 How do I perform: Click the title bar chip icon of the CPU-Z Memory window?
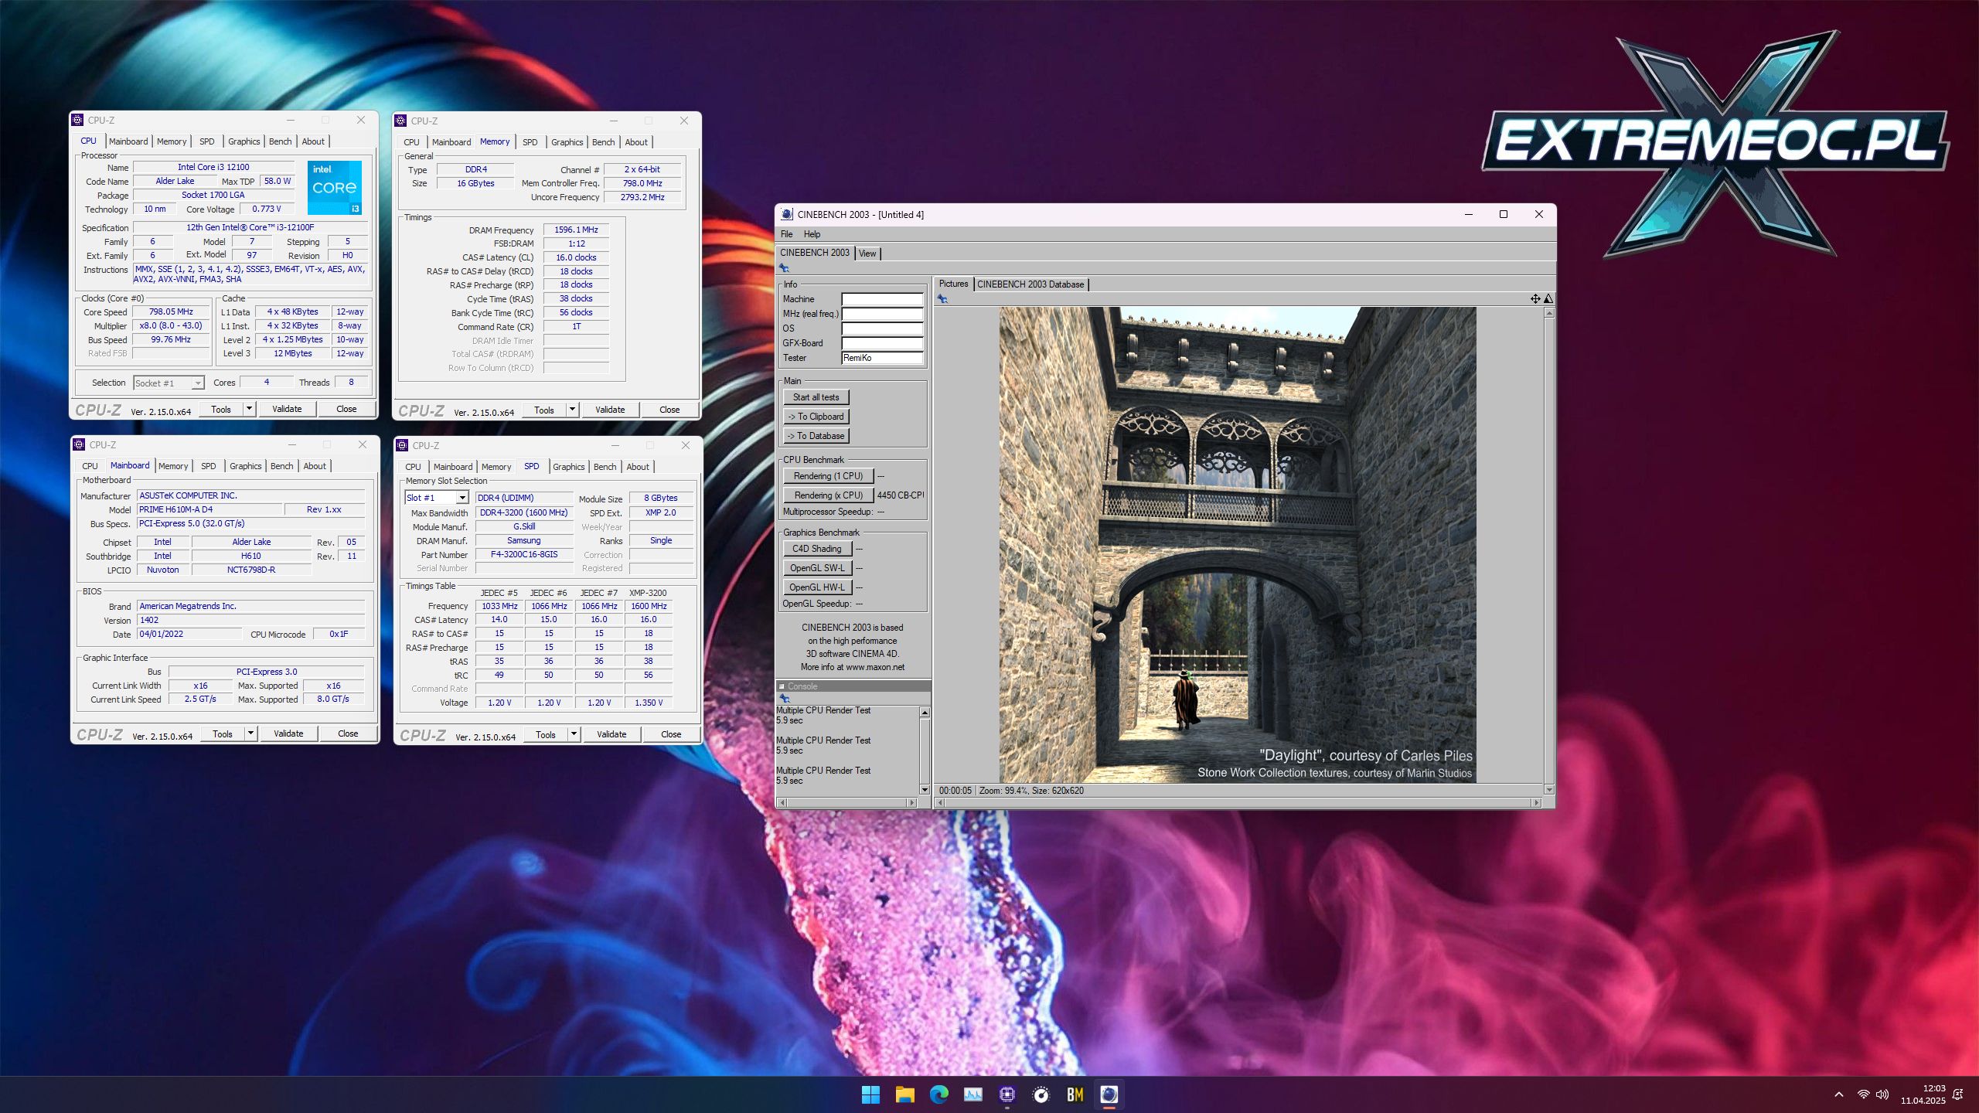click(400, 121)
